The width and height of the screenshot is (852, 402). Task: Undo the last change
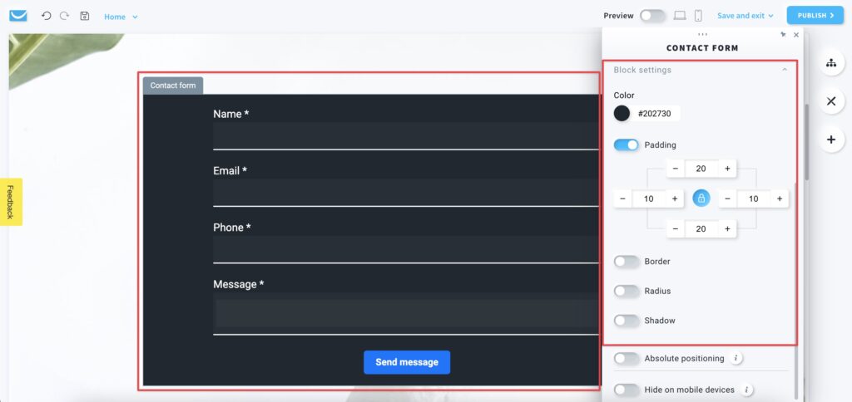pos(47,16)
